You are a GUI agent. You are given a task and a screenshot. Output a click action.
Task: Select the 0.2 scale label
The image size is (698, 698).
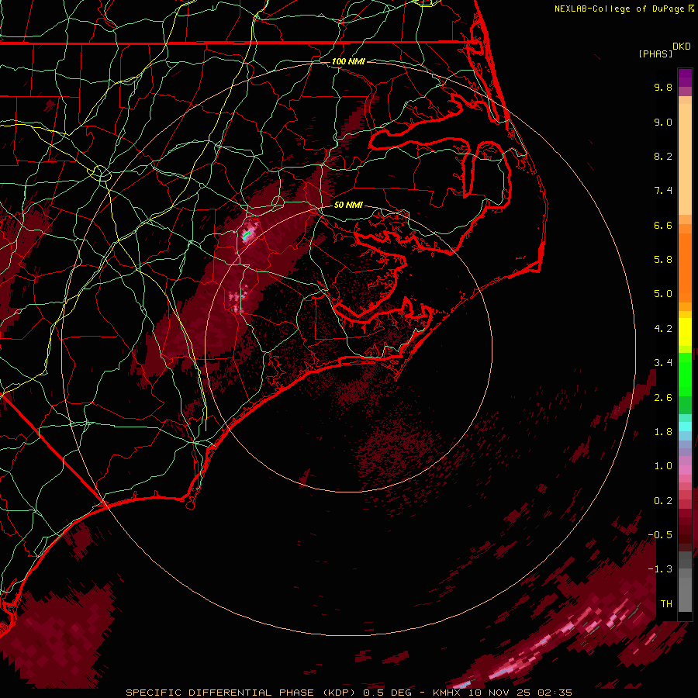point(663,501)
